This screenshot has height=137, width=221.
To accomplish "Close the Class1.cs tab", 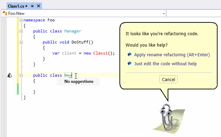I will click(x=39, y=6).
